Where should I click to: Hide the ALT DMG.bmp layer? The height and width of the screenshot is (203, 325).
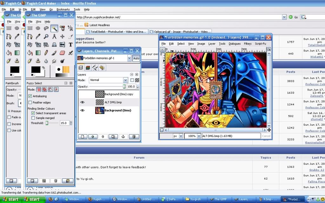click(x=82, y=102)
